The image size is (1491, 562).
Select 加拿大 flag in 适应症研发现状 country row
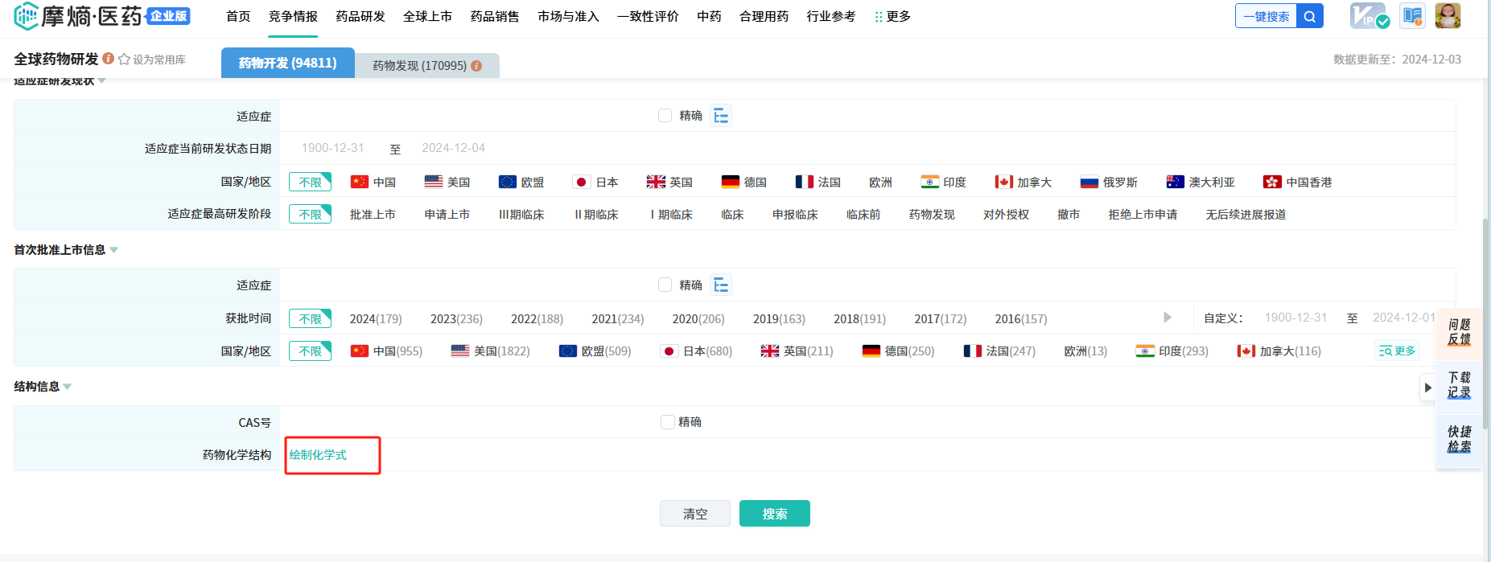click(x=1004, y=183)
